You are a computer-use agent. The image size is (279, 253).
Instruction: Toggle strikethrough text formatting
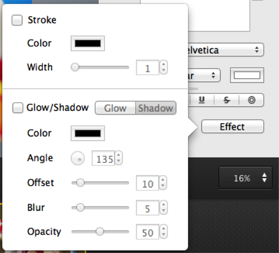226,100
